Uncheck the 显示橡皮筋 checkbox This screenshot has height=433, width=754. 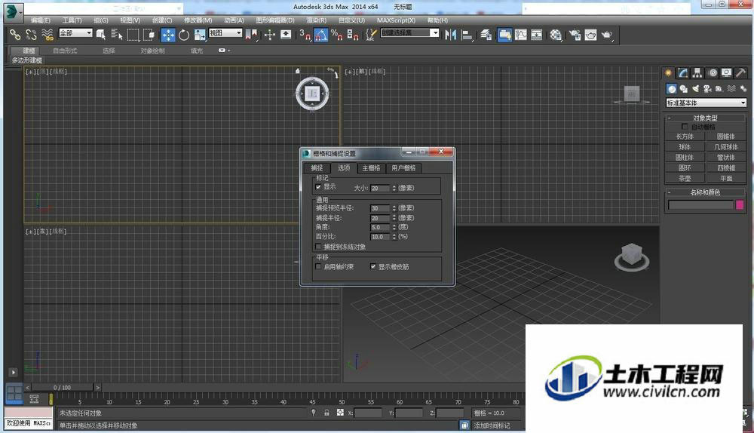pos(372,266)
